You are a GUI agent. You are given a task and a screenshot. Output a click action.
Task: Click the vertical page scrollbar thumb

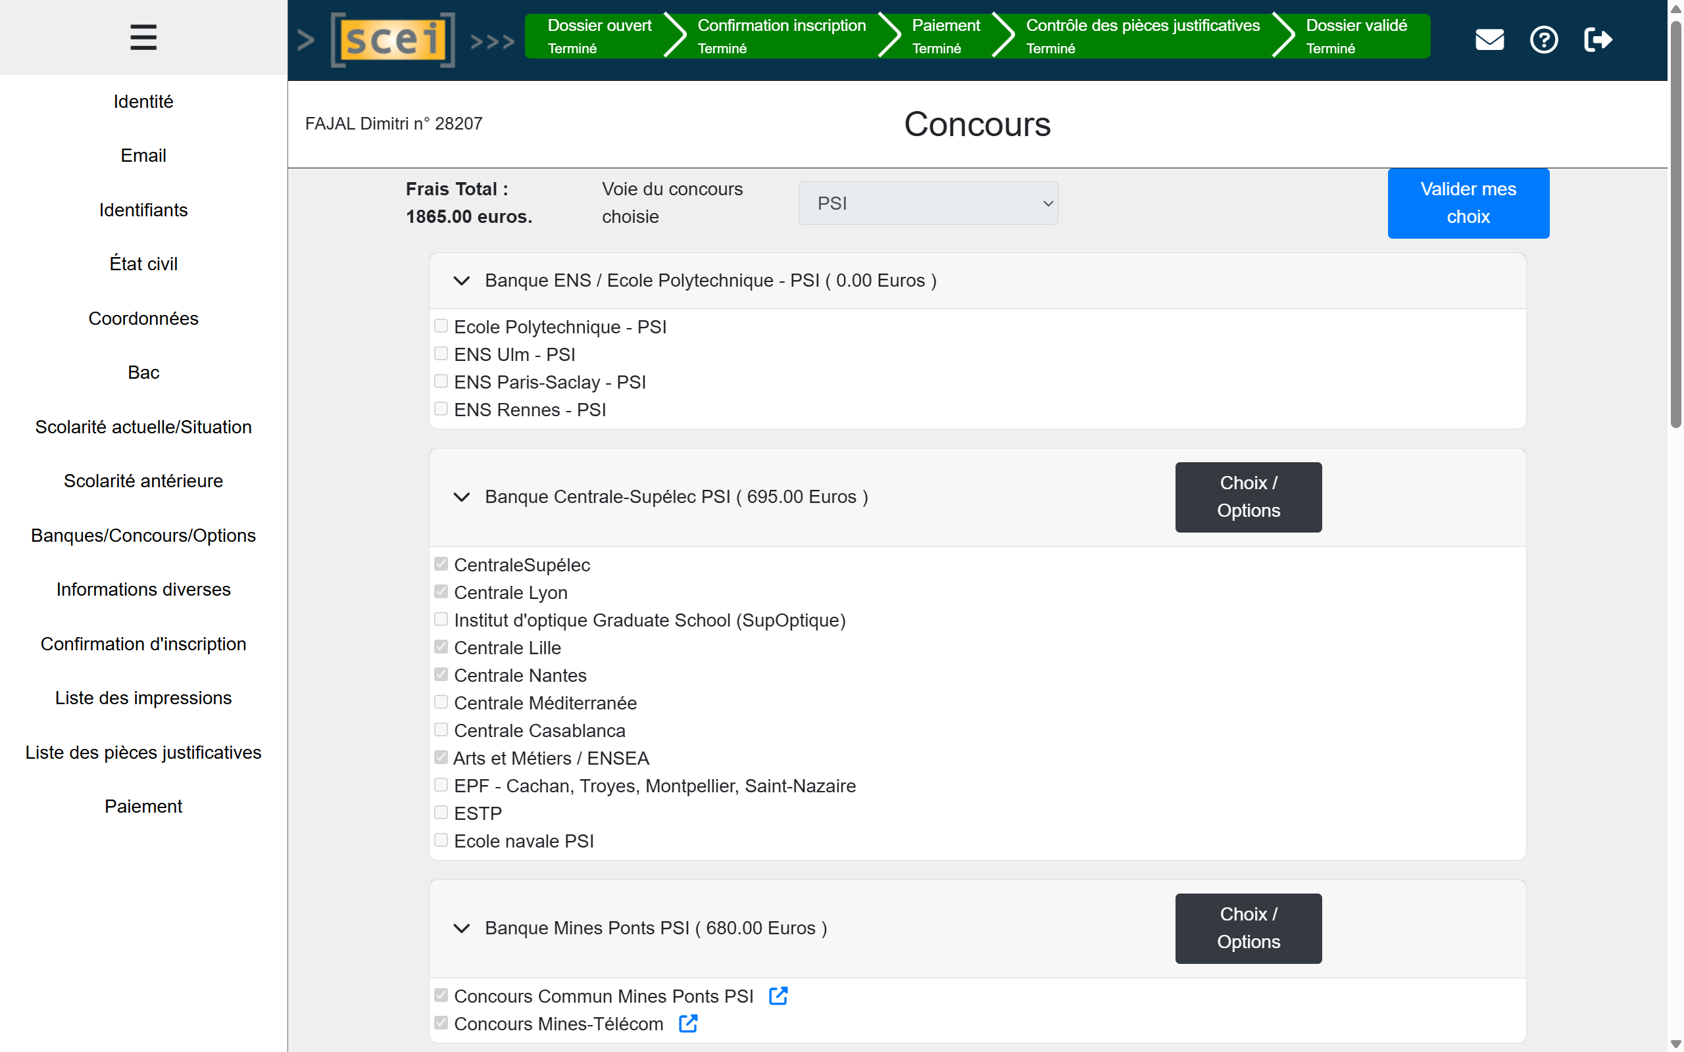[x=1675, y=224]
